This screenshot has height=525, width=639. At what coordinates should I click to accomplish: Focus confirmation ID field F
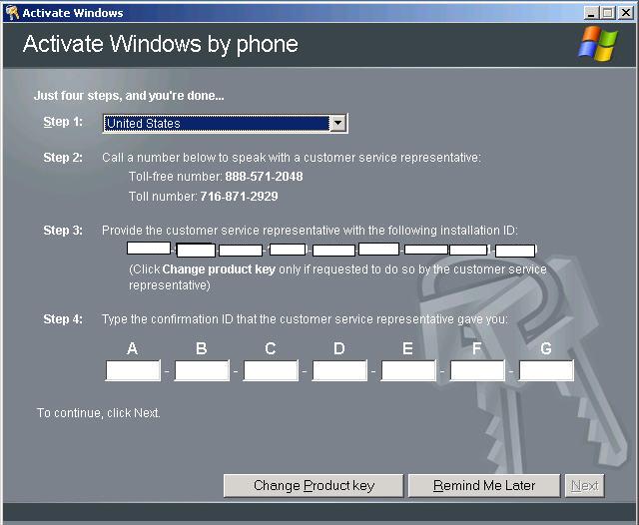[x=477, y=370]
